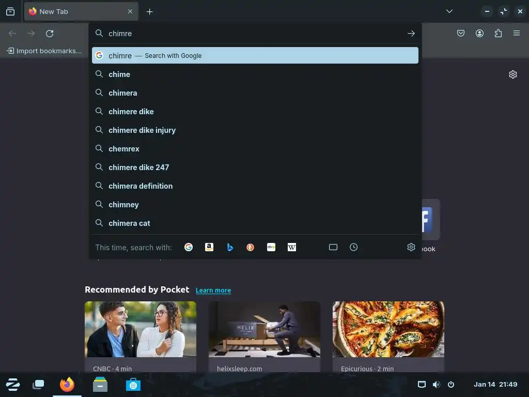The width and height of the screenshot is (529, 397).
Task: Choose the chimere dike 247 suggestion
Action: coord(255,167)
